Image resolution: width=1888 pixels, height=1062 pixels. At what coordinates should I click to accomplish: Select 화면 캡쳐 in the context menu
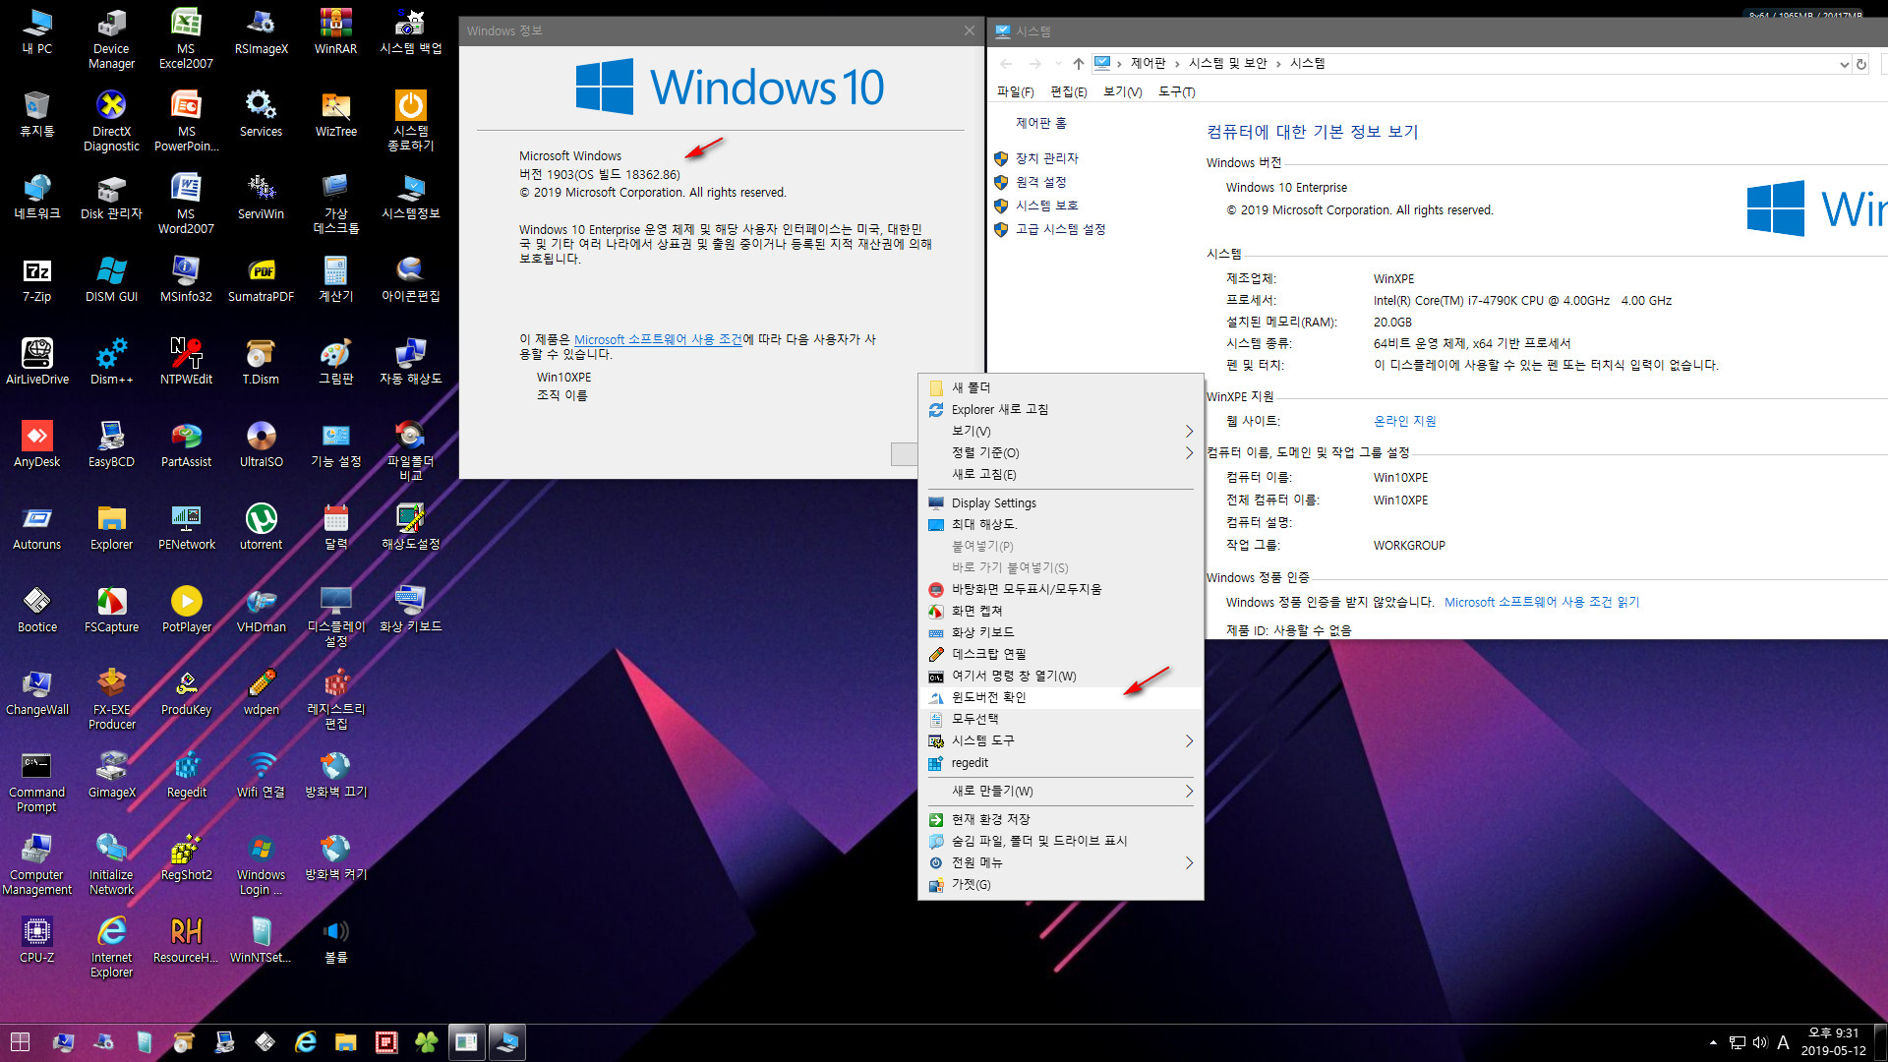[1061, 611]
